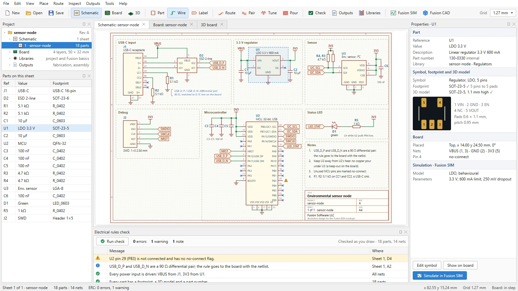
Task: Collapse the Schematic tree node
Action: tap(10, 39)
